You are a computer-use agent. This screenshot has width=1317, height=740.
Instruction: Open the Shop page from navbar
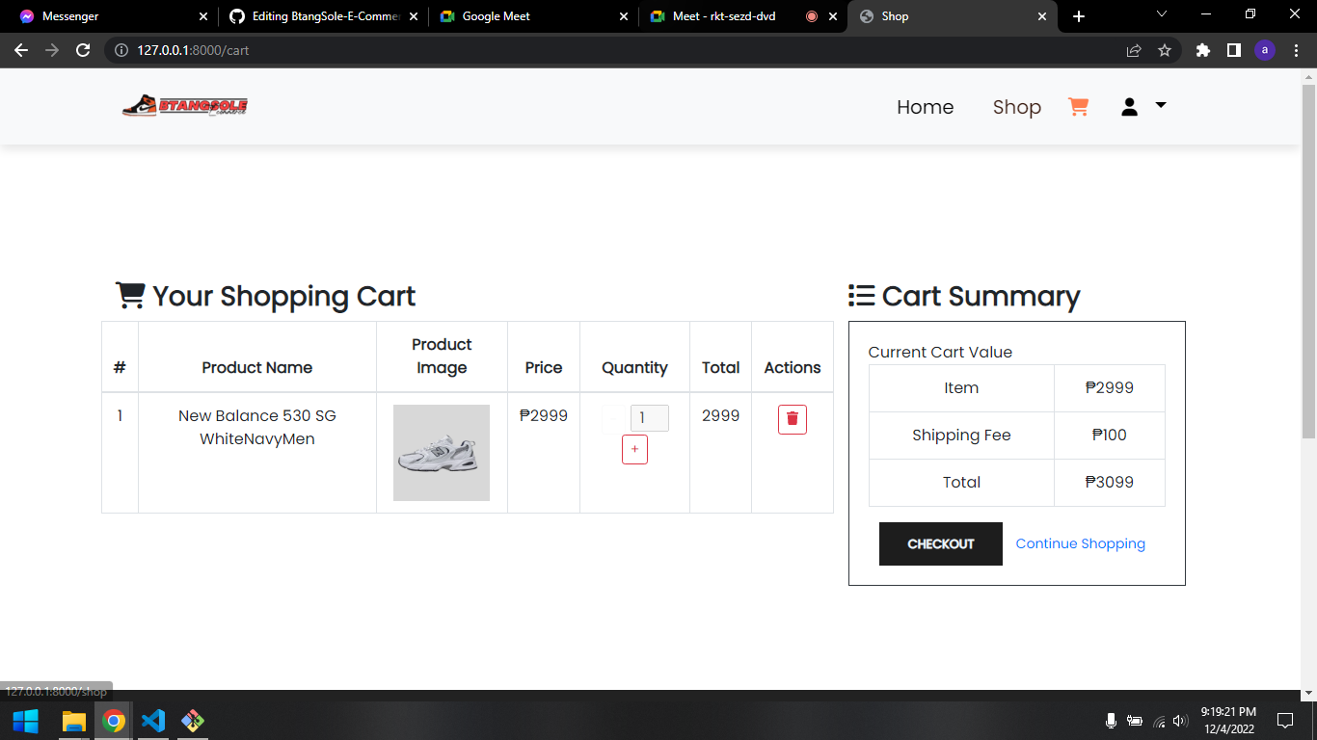point(1016,107)
